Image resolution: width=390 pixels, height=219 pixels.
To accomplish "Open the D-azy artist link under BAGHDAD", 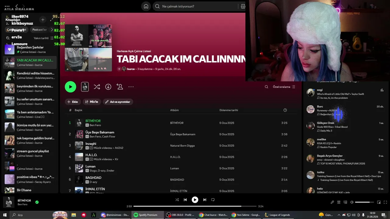I will click(x=93, y=182).
